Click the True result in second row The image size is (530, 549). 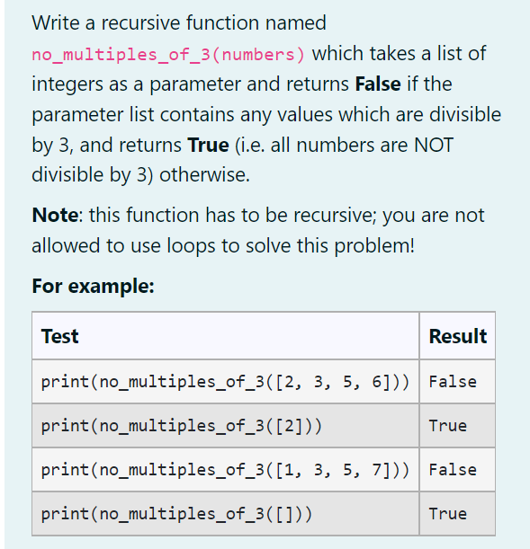(x=447, y=426)
